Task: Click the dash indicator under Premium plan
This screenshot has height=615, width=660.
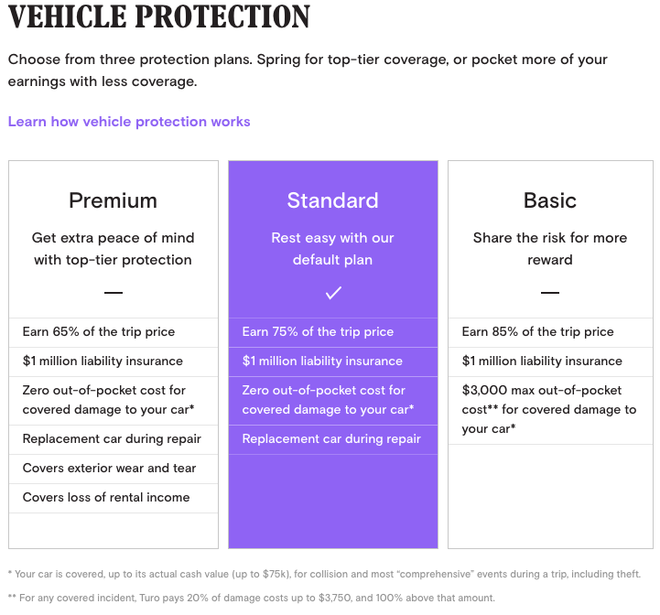Action: [x=114, y=293]
